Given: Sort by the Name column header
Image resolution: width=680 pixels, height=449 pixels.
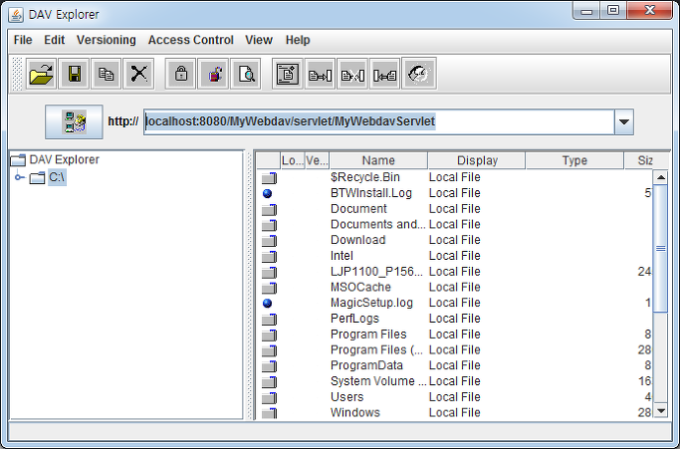Looking at the screenshot, I should click(x=378, y=160).
